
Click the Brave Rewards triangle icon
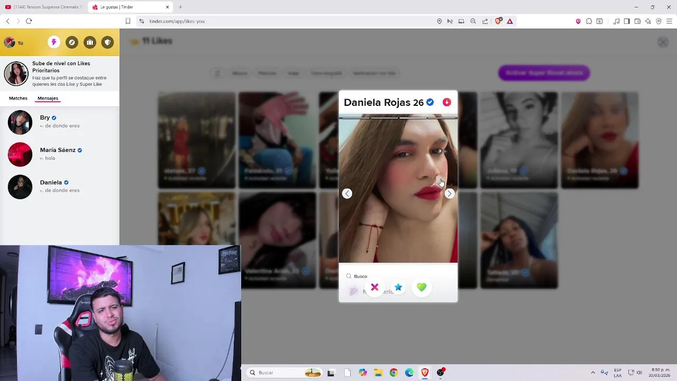pos(510,21)
